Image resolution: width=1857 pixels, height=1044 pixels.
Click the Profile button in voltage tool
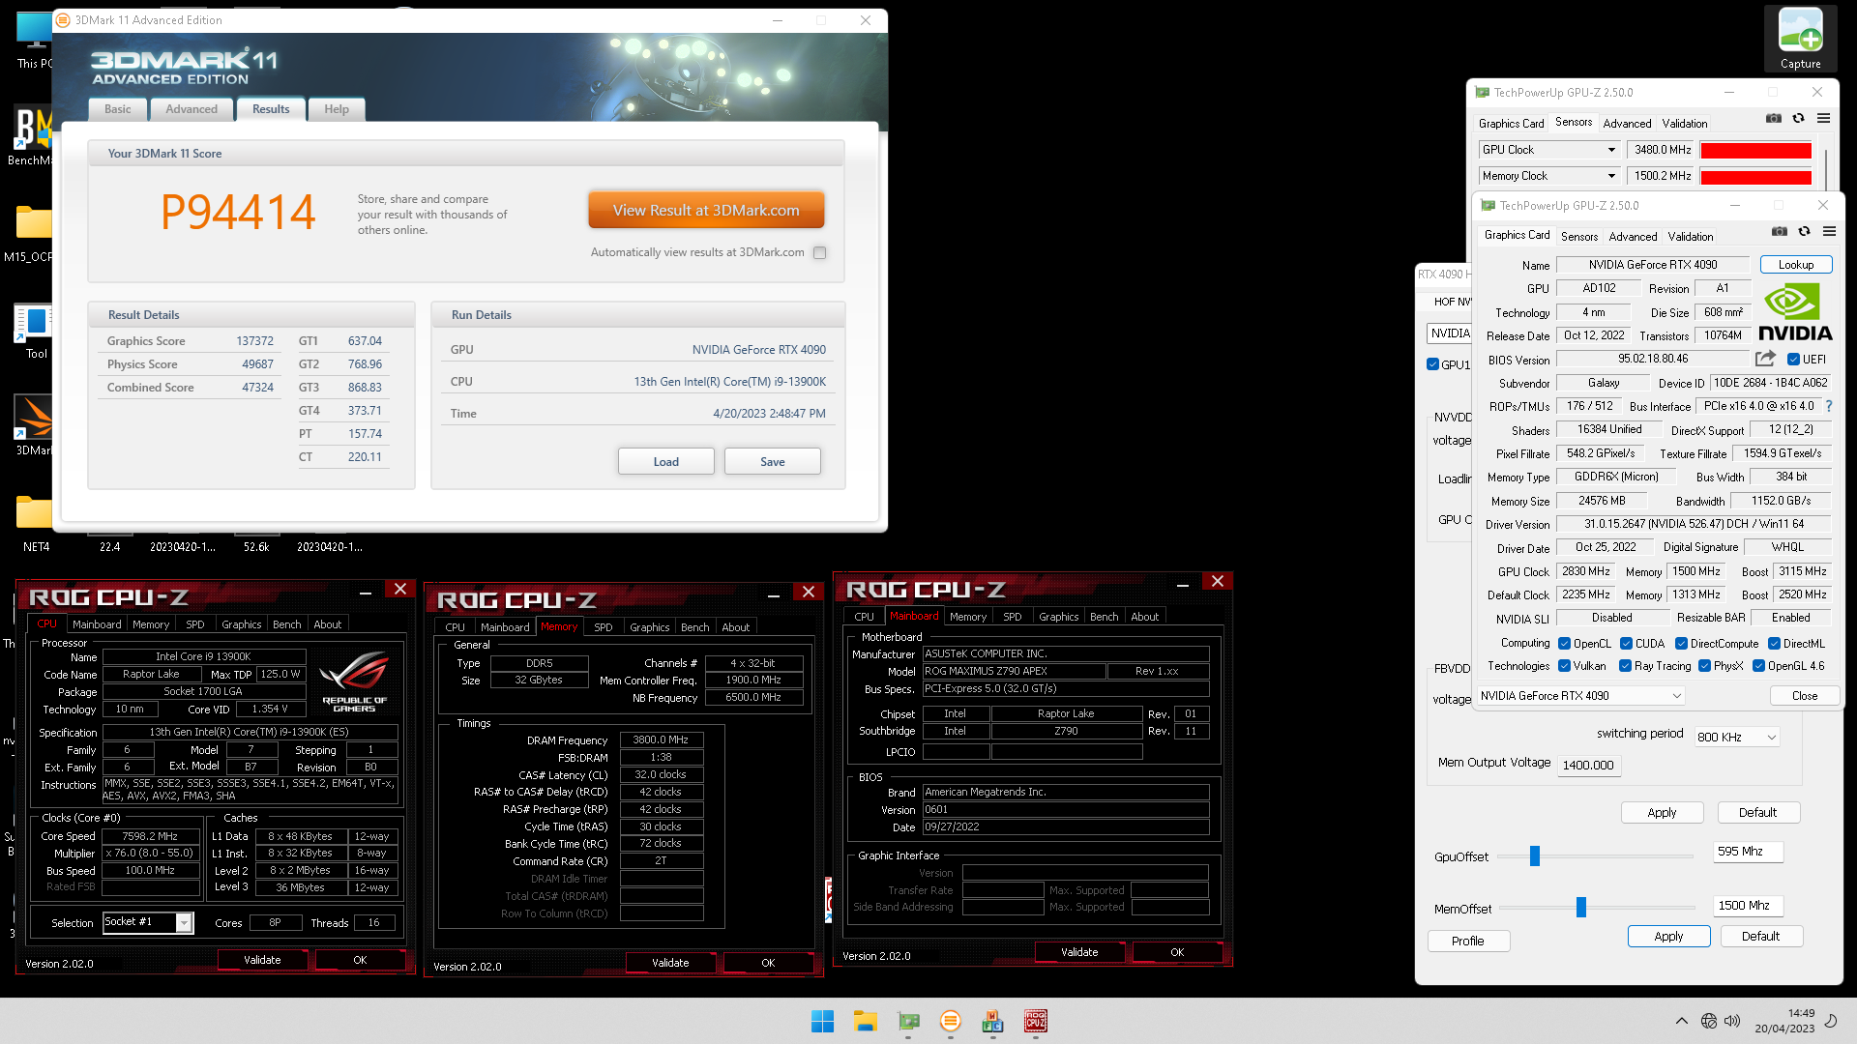tap(1467, 941)
